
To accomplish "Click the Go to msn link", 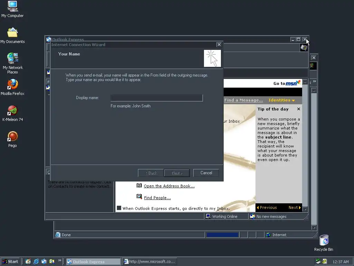I will [x=287, y=83].
